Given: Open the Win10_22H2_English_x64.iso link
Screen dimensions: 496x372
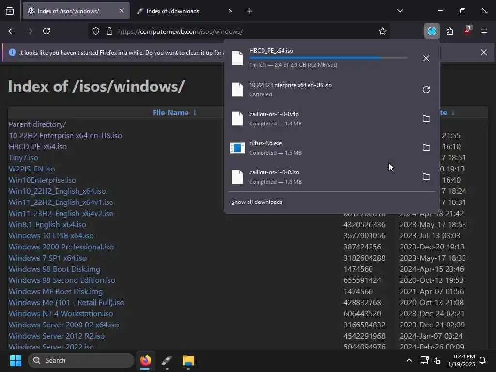Looking at the screenshot, I should pos(57,191).
